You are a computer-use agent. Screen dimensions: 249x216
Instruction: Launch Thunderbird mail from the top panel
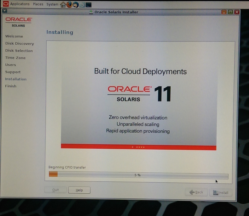(x=76, y=5)
